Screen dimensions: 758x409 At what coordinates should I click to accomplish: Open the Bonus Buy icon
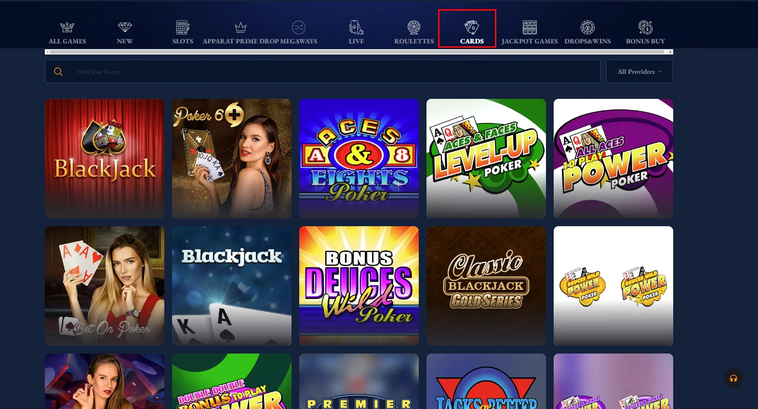[645, 27]
